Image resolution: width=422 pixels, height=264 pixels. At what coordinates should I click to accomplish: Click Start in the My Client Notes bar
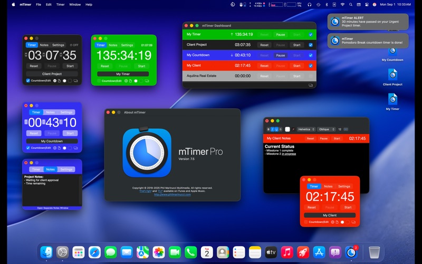pos(337,138)
